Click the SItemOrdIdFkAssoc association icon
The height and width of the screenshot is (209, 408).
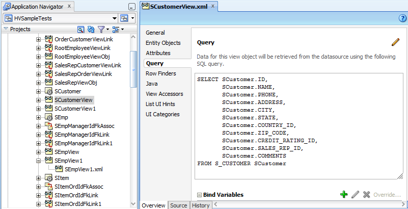click(49, 187)
